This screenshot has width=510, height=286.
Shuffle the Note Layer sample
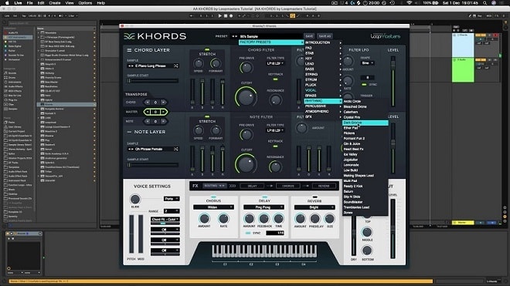pos(176,149)
